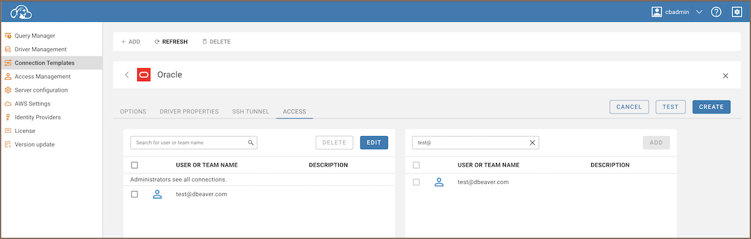This screenshot has height=239, width=751.
Task: Click test@dbeaver.com text in right list
Action: tap(483, 182)
